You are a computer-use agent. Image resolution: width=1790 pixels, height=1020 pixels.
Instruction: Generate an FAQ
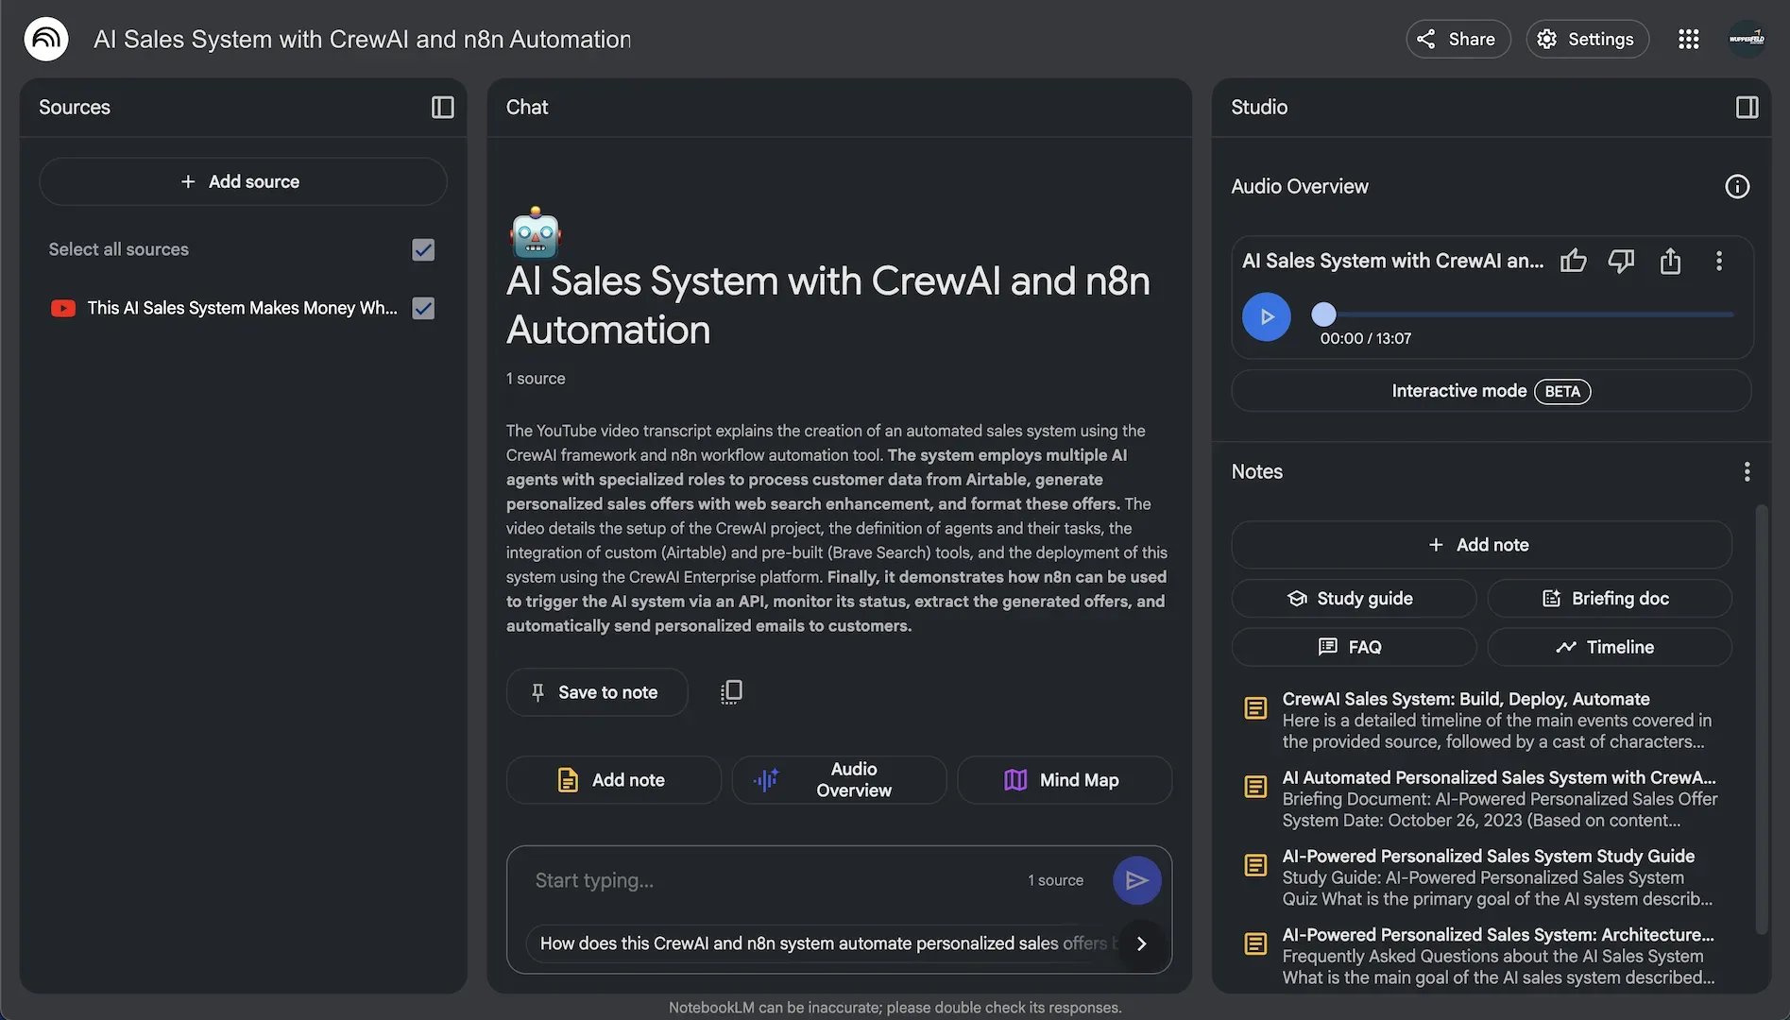click(1353, 647)
